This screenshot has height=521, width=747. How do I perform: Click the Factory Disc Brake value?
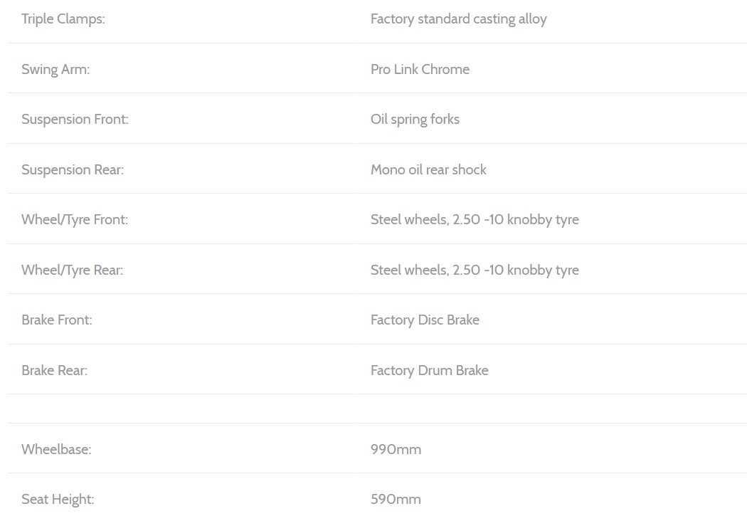coord(425,320)
